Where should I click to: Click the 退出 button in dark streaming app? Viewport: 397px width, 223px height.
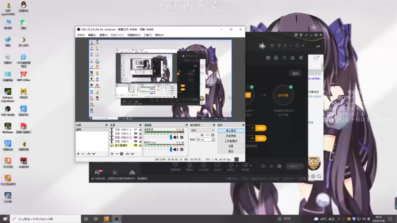[295, 73]
